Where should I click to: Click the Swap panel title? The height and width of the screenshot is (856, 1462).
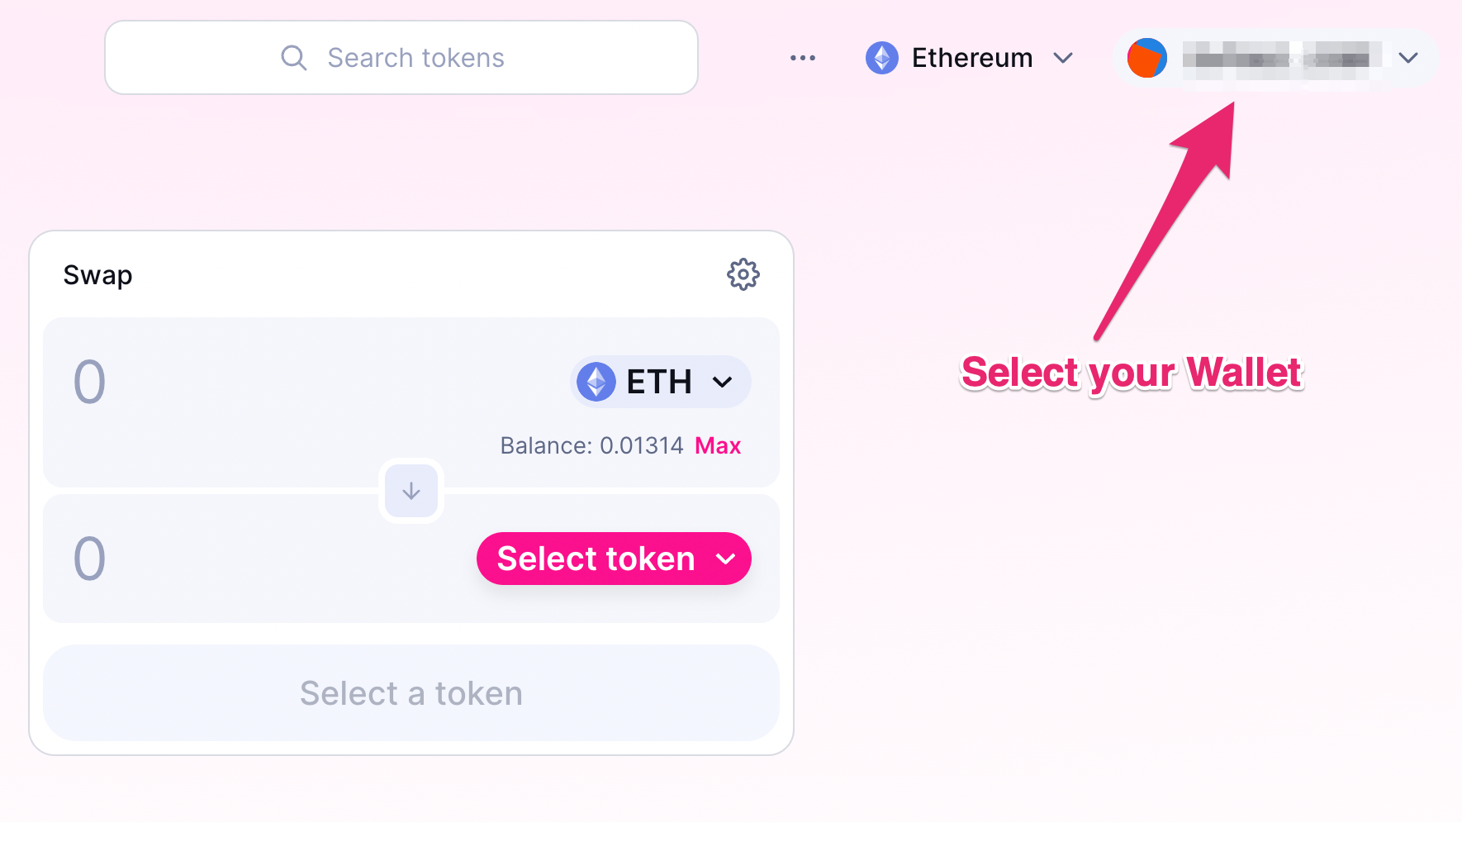click(x=97, y=275)
